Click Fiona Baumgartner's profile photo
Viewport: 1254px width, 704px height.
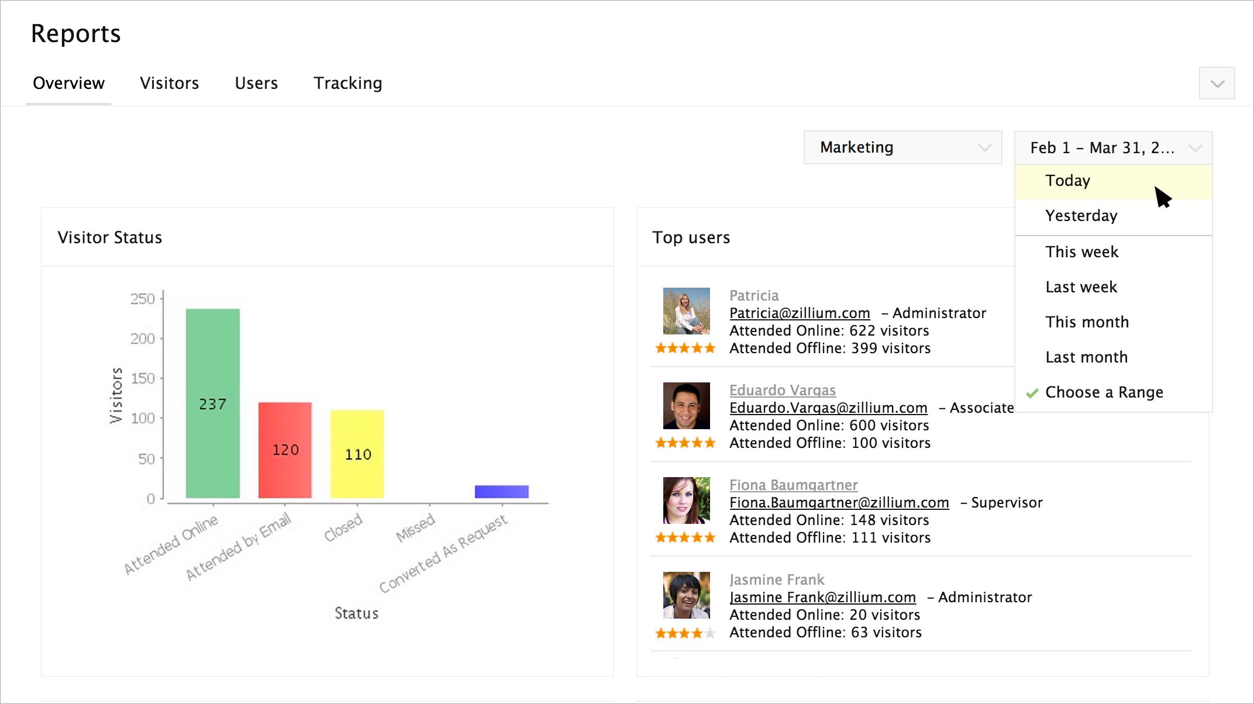point(686,500)
